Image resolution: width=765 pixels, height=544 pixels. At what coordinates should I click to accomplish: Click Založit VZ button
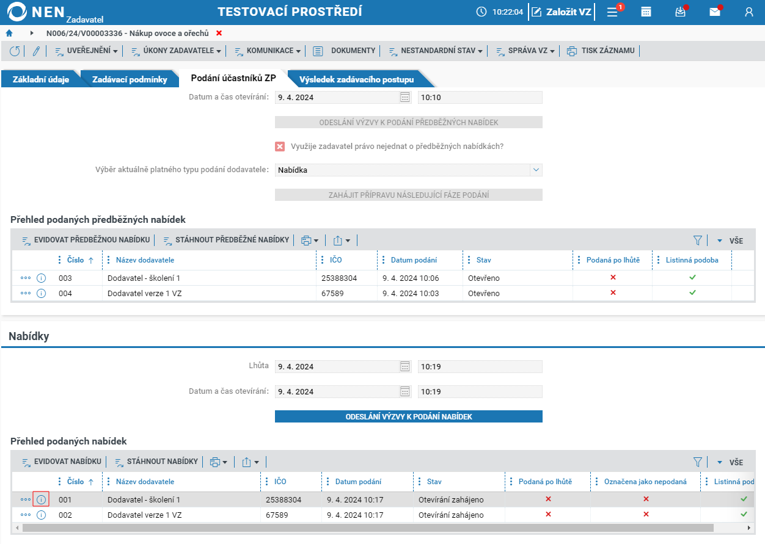pos(562,12)
